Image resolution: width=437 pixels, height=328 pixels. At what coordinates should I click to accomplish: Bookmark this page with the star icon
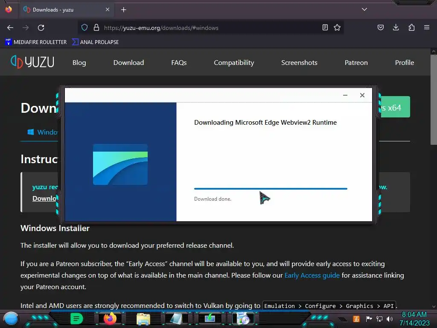[337, 27]
